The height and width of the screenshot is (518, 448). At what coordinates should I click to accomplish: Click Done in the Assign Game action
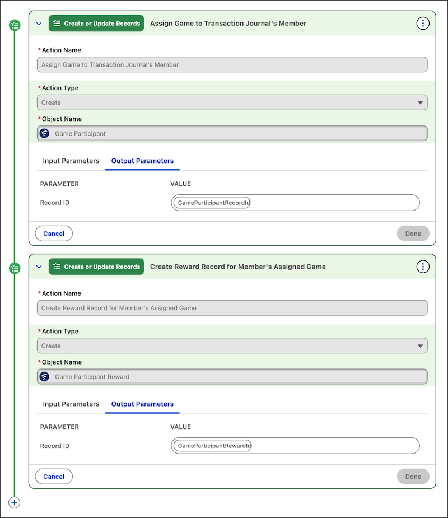(413, 234)
